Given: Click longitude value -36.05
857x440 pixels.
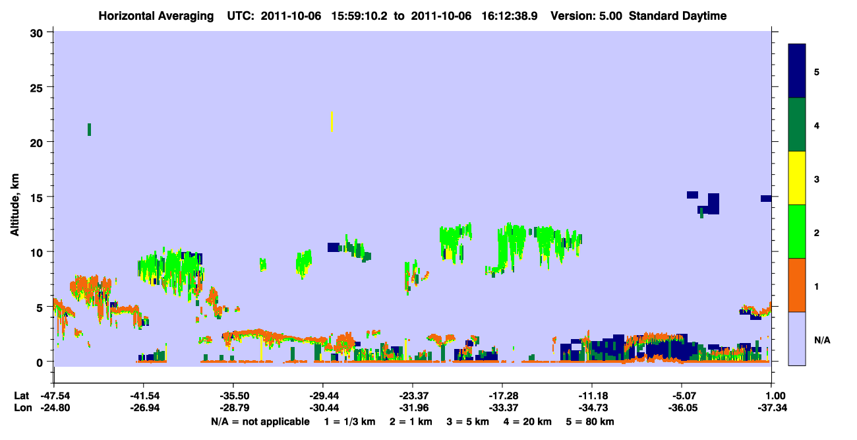Looking at the screenshot, I should coord(682,408).
